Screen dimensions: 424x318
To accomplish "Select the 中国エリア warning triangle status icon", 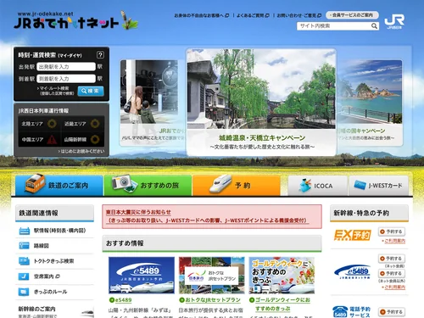I will tap(52, 139).
